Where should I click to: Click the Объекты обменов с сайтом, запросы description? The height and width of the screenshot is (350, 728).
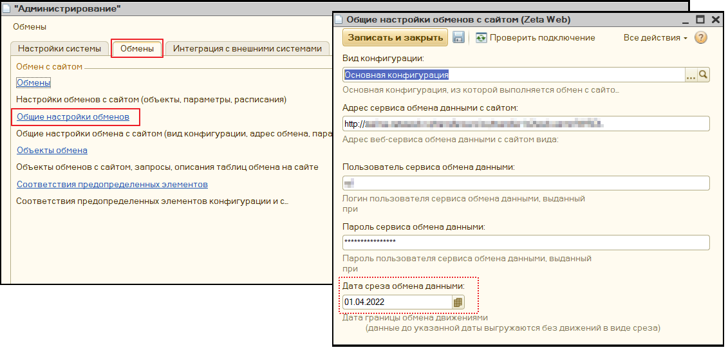click(167, 167)
